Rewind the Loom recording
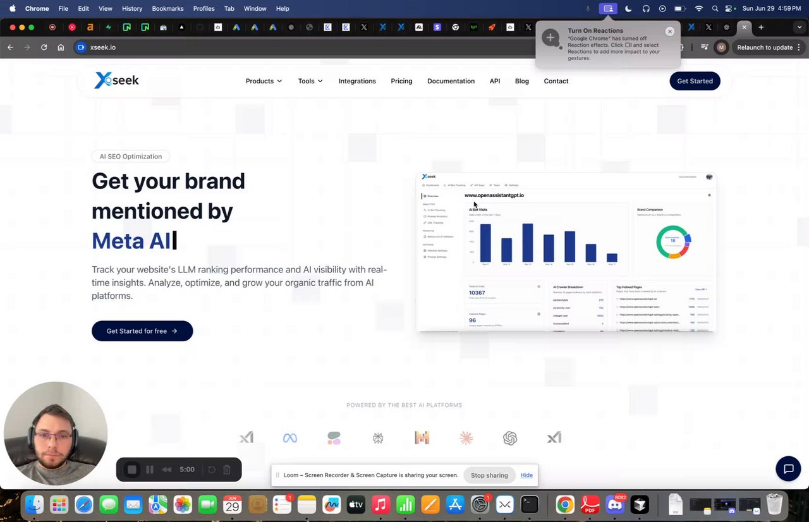This screenshot has height=522, width=809. pyautogui.click(x=167, y=470)
